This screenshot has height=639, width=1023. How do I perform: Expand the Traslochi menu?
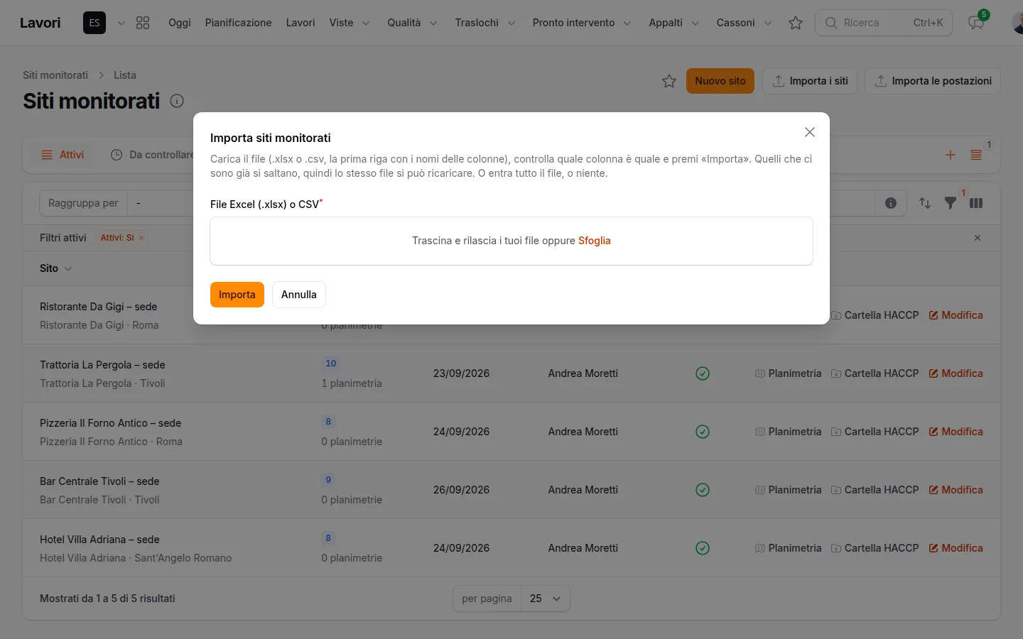485,23
